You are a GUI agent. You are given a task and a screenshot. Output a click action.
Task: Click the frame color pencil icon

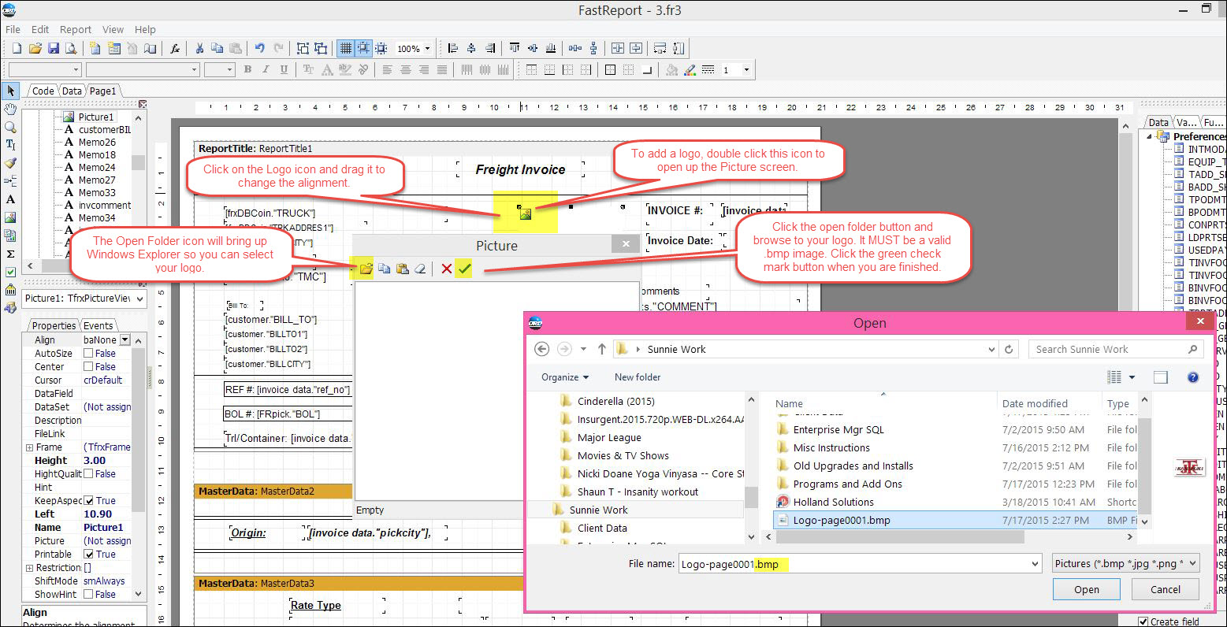click(690, 69)
